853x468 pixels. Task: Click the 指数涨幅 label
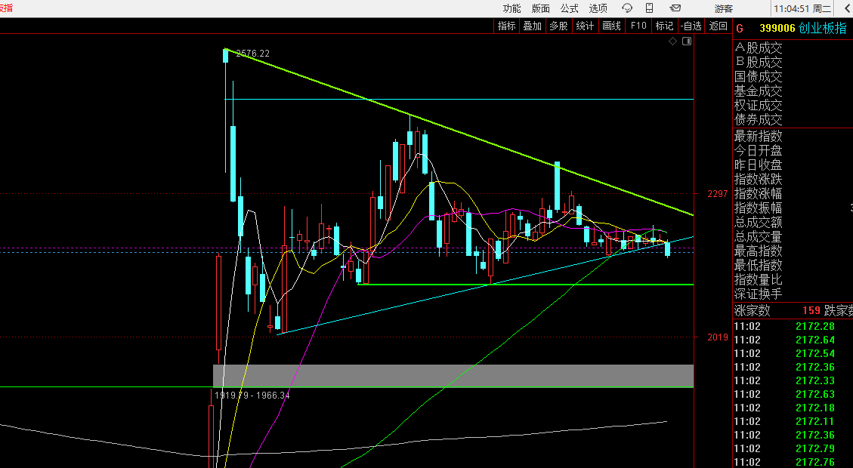point(759,193)
